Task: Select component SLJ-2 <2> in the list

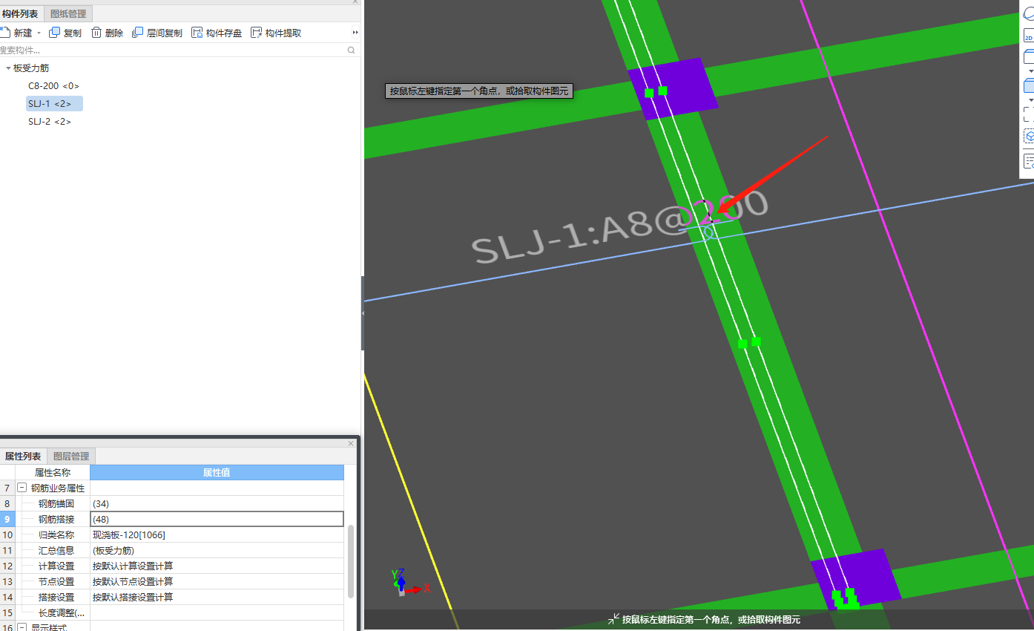Action: click(50, 122)
